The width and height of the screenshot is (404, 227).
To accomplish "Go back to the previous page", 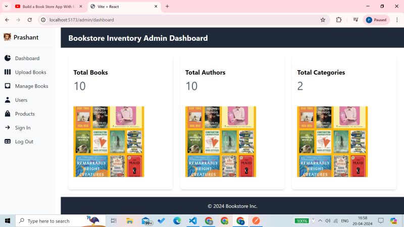I will [7, 20].
